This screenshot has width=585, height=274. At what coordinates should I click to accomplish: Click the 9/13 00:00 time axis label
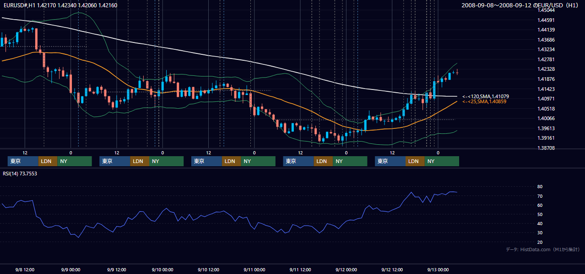[x=438, y=269]
